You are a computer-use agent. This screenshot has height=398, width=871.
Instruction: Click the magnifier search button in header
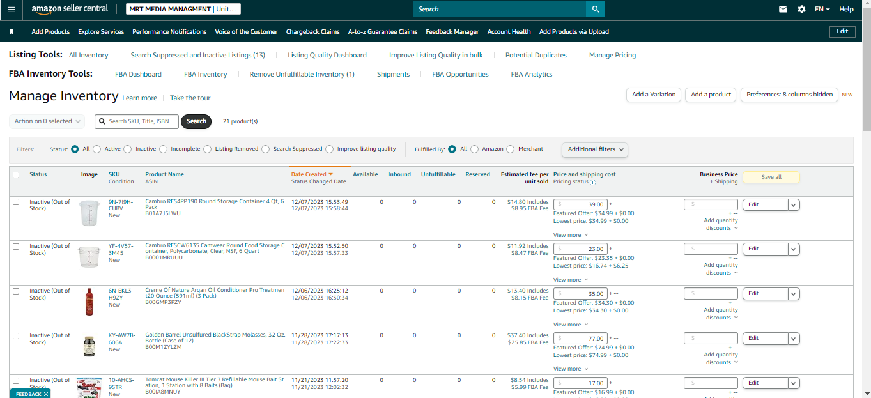click(596, 9)
